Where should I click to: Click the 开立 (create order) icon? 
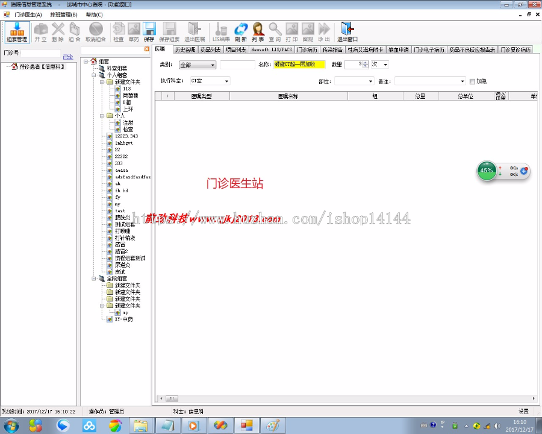(41, 31)
